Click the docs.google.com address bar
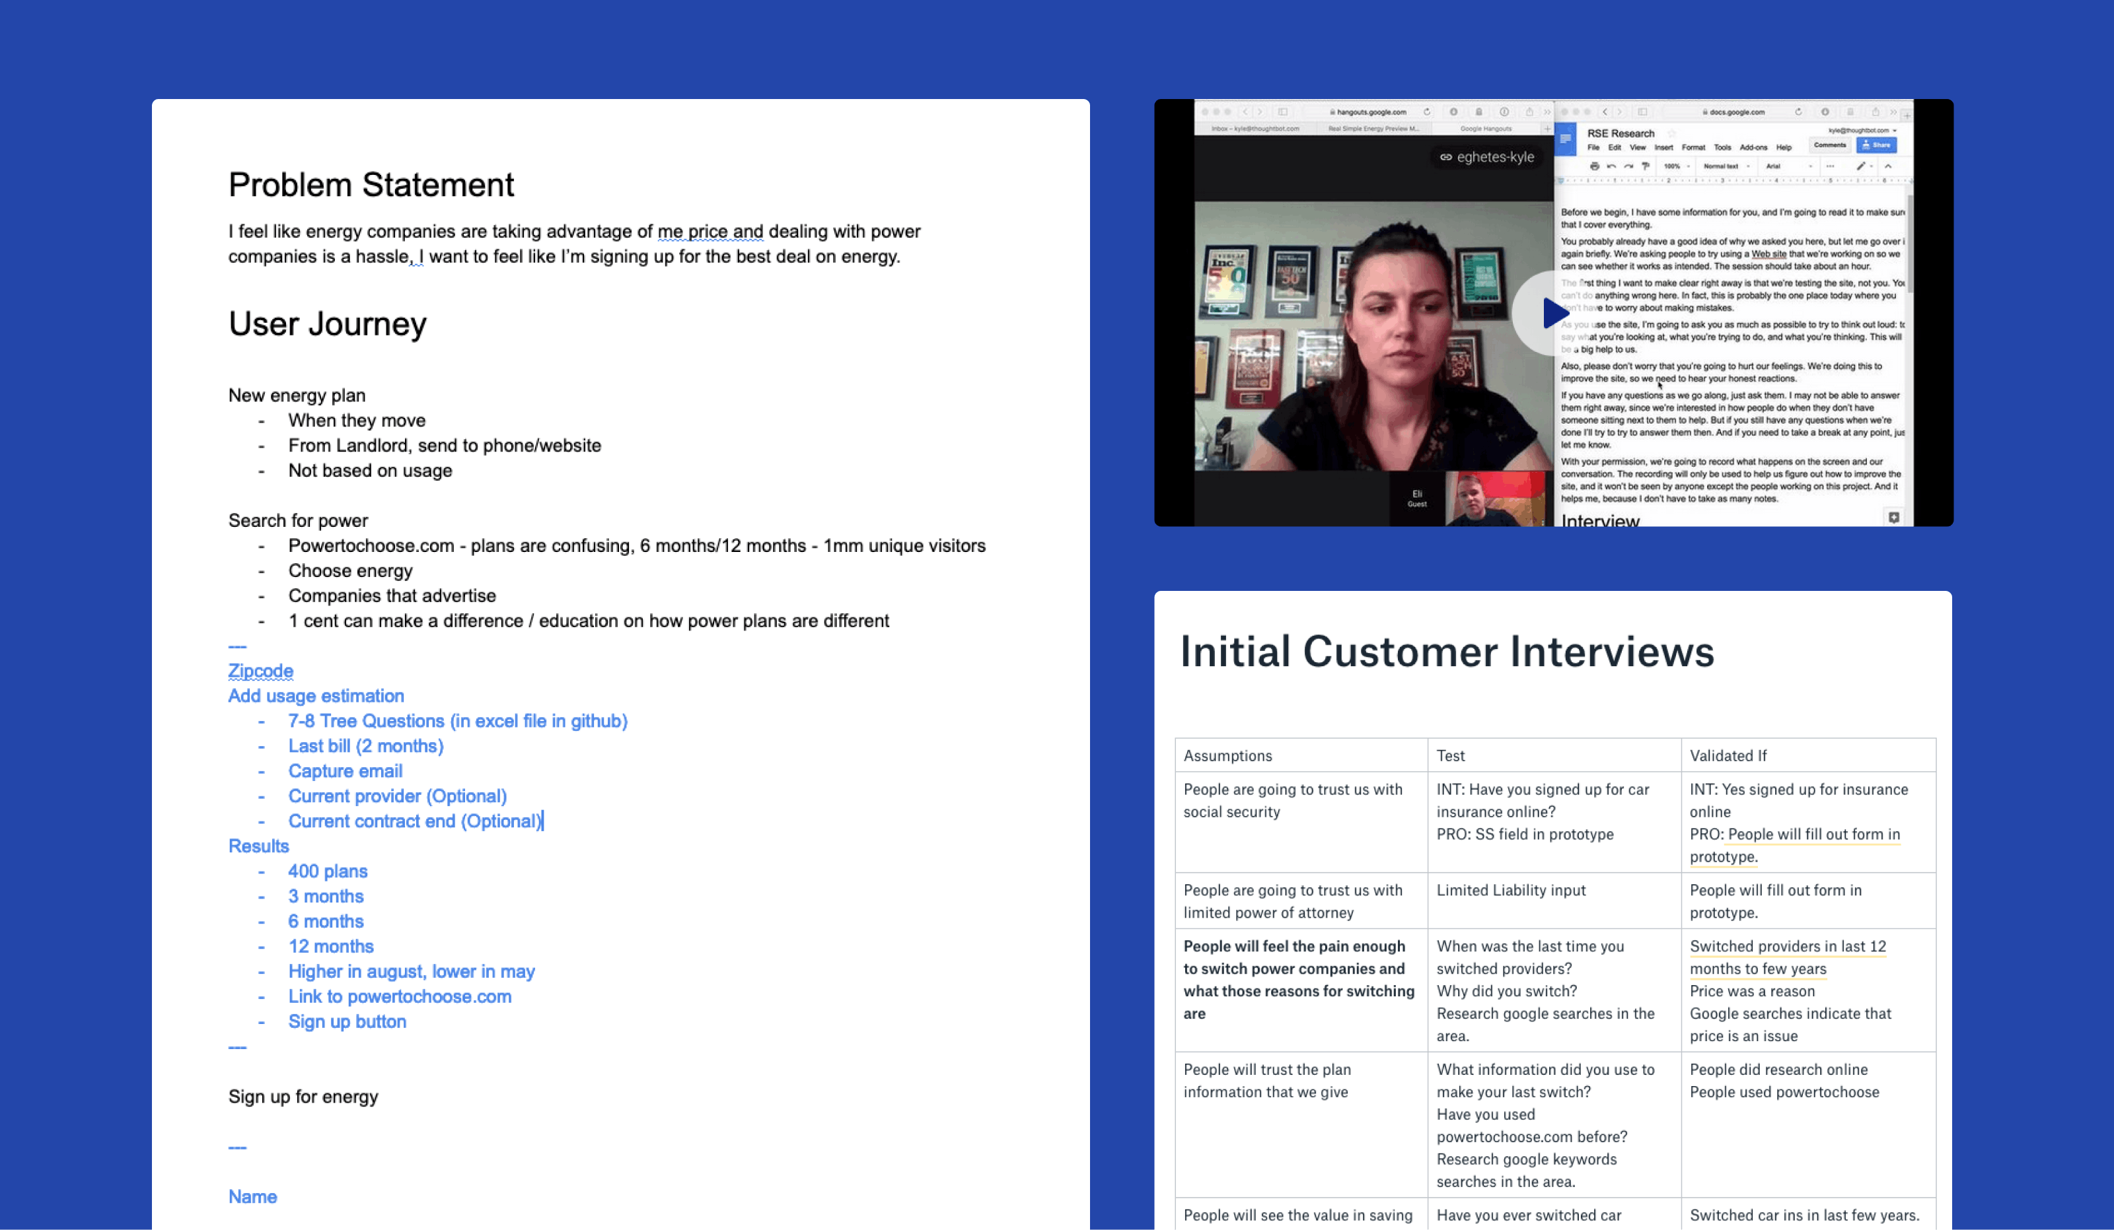The image size is (2114, 1230). click(1735, 112)
